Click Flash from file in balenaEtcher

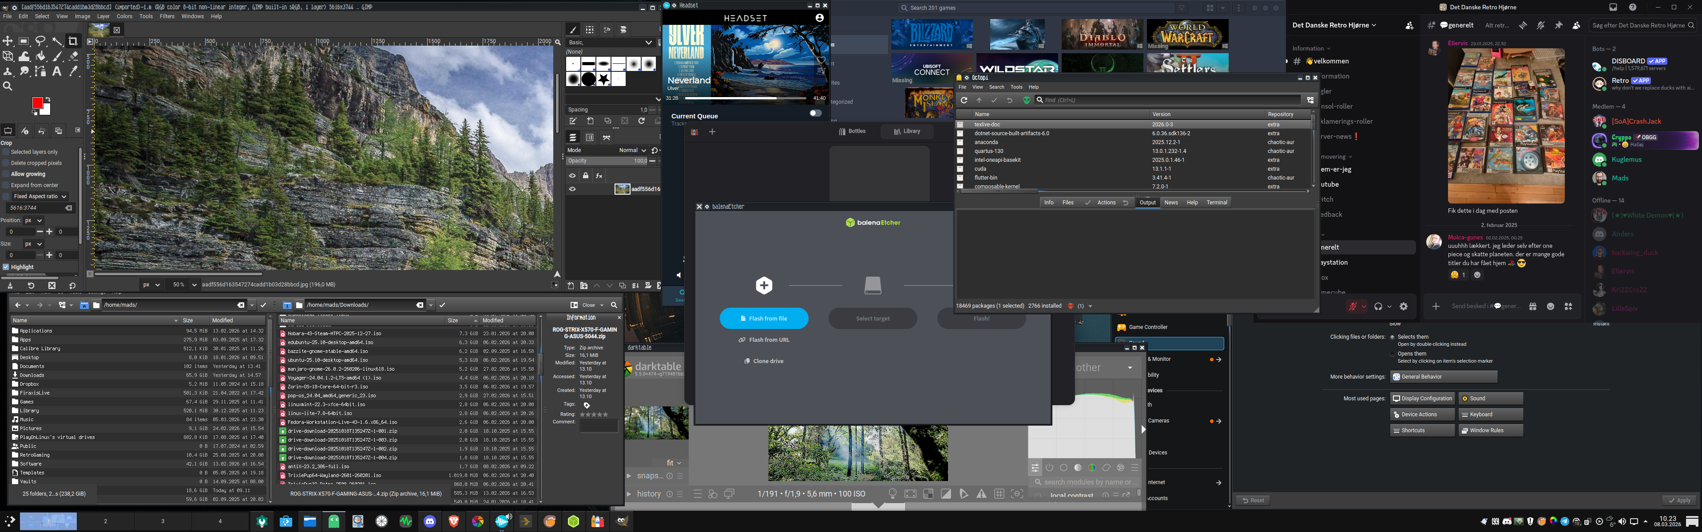764,318
